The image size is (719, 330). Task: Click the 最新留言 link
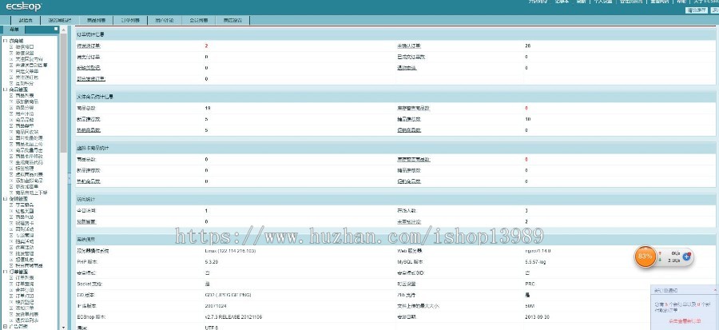[86, 222]
